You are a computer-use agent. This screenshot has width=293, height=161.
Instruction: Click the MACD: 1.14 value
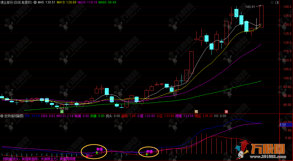click(65, 116)
